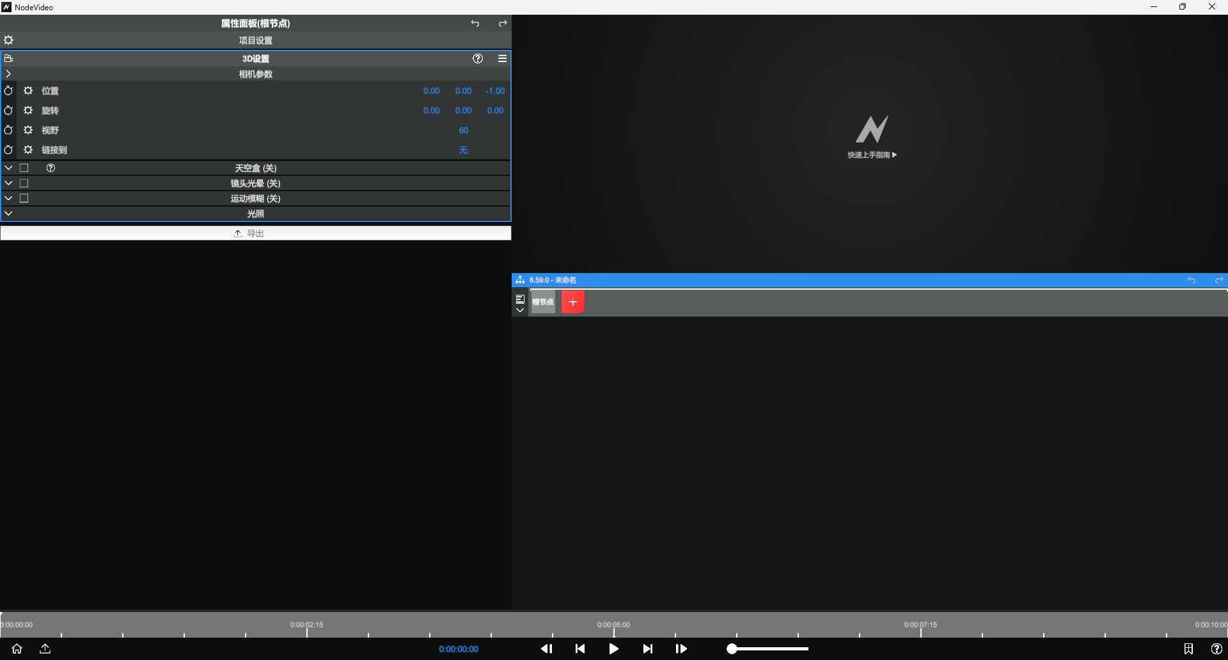Enable the 运动模糊 checkbox
The height and width of the screenshot is (660, 1228).
point(24,198)
